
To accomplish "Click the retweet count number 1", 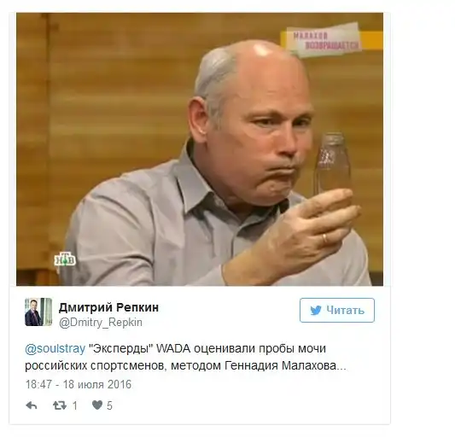I will click(74, 405).
